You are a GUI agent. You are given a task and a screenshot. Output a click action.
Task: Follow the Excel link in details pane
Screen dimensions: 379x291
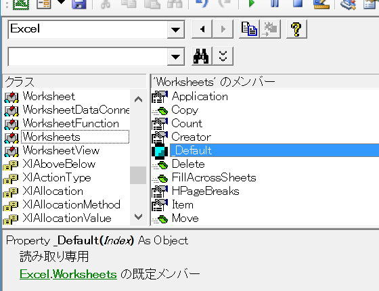[35, 274]
